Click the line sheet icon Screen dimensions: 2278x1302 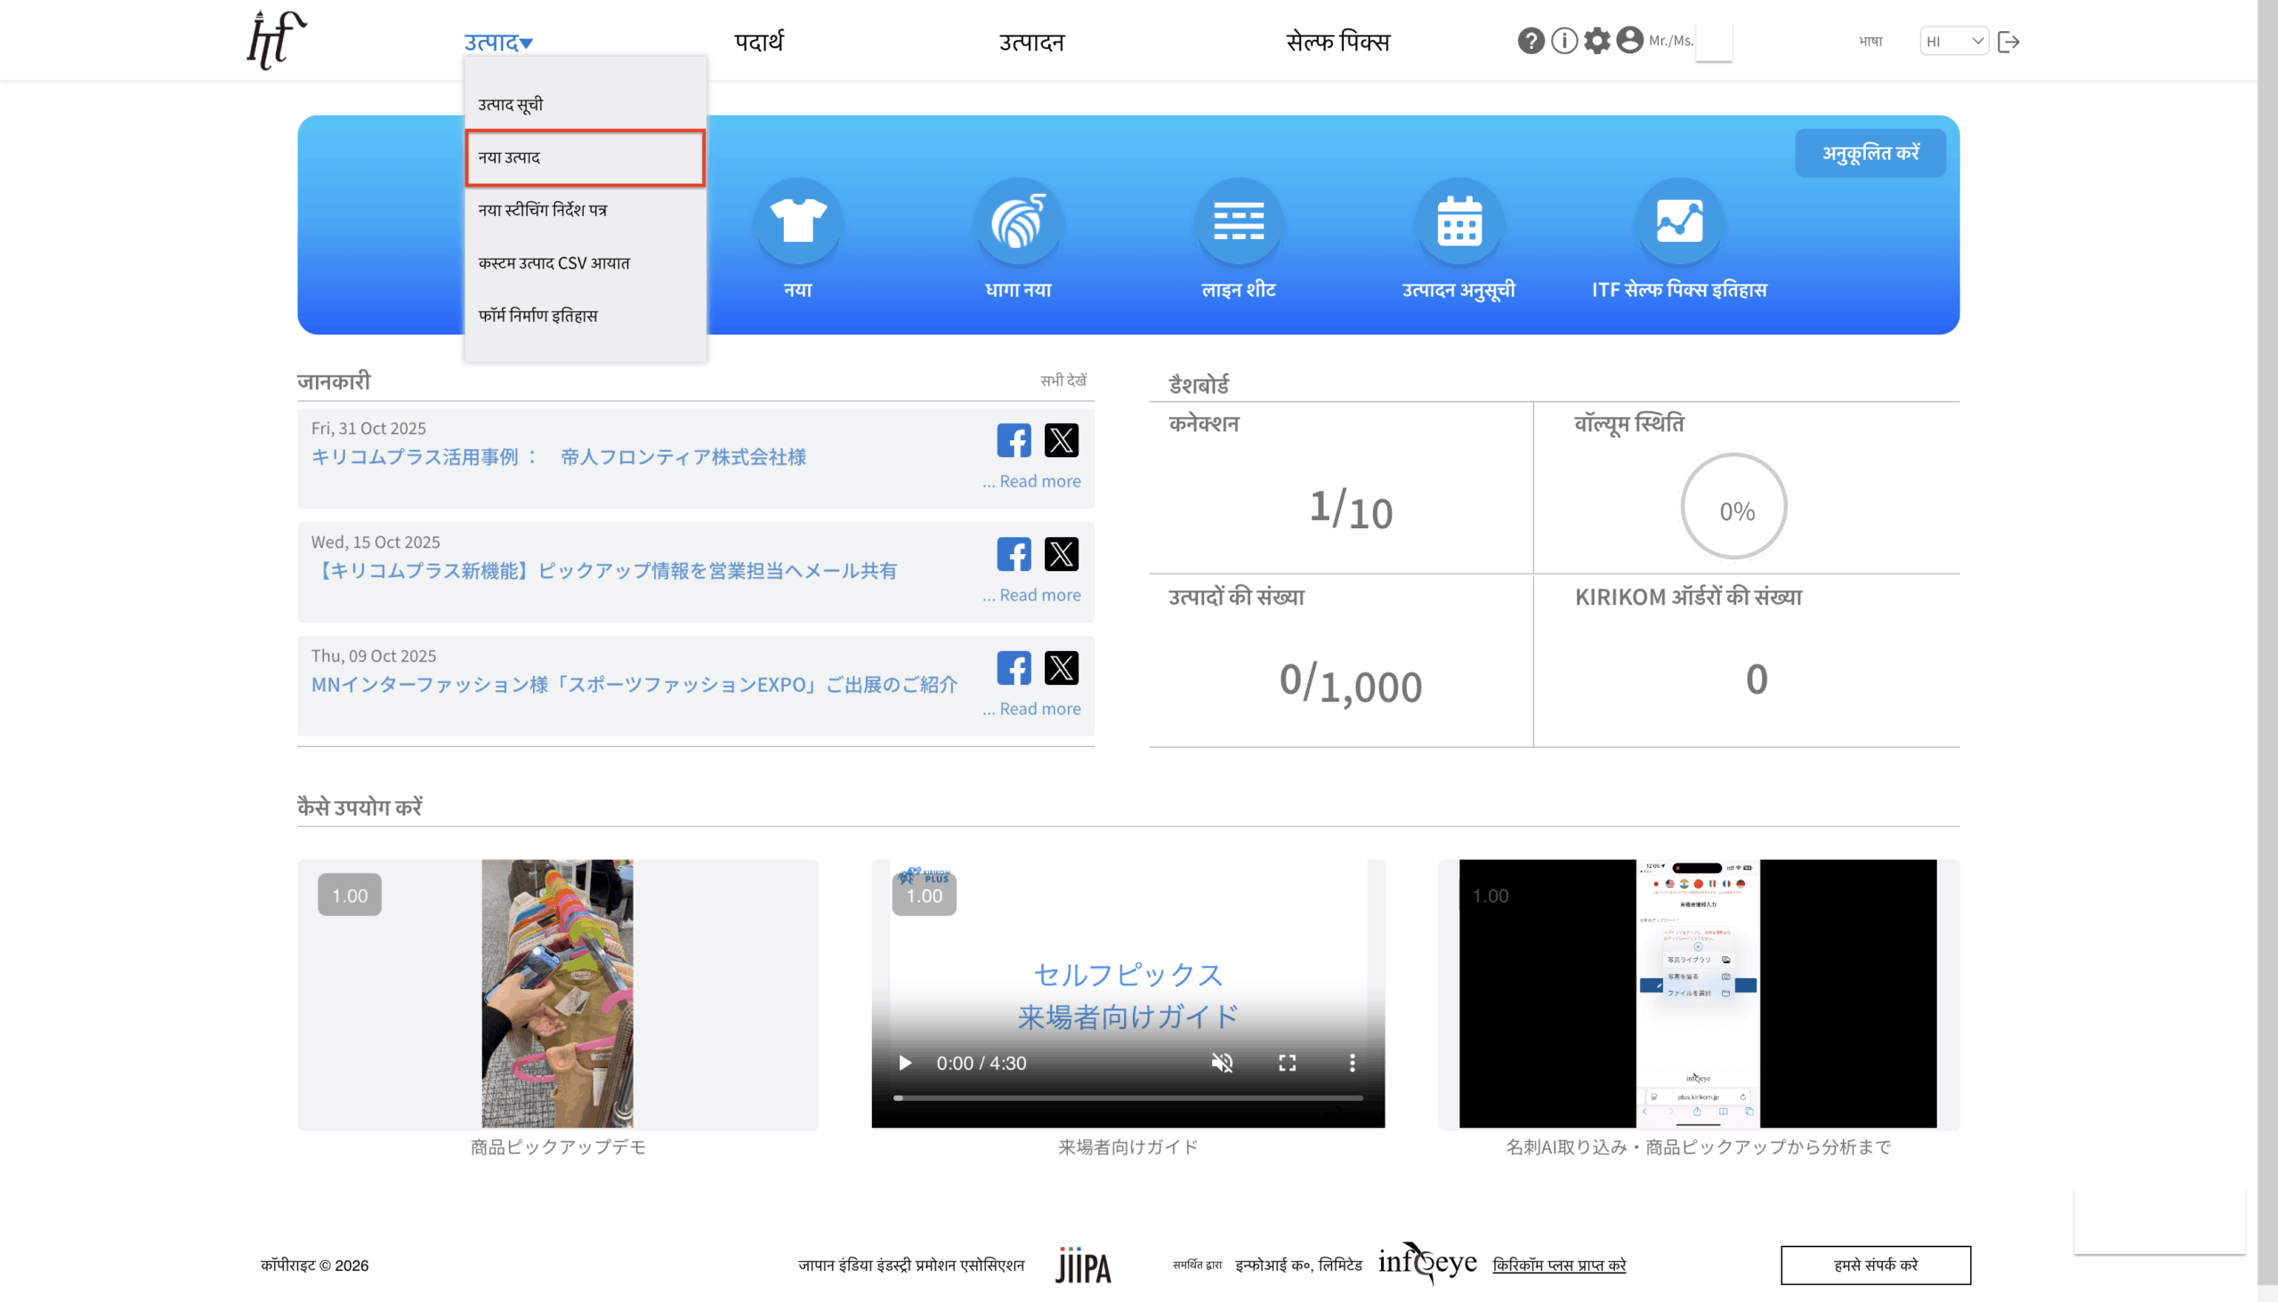click(1239, 221)
